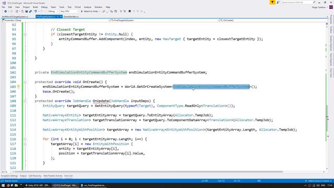Open the Web Publish Activity tab
334x188 pixels.
coord(53,176)
